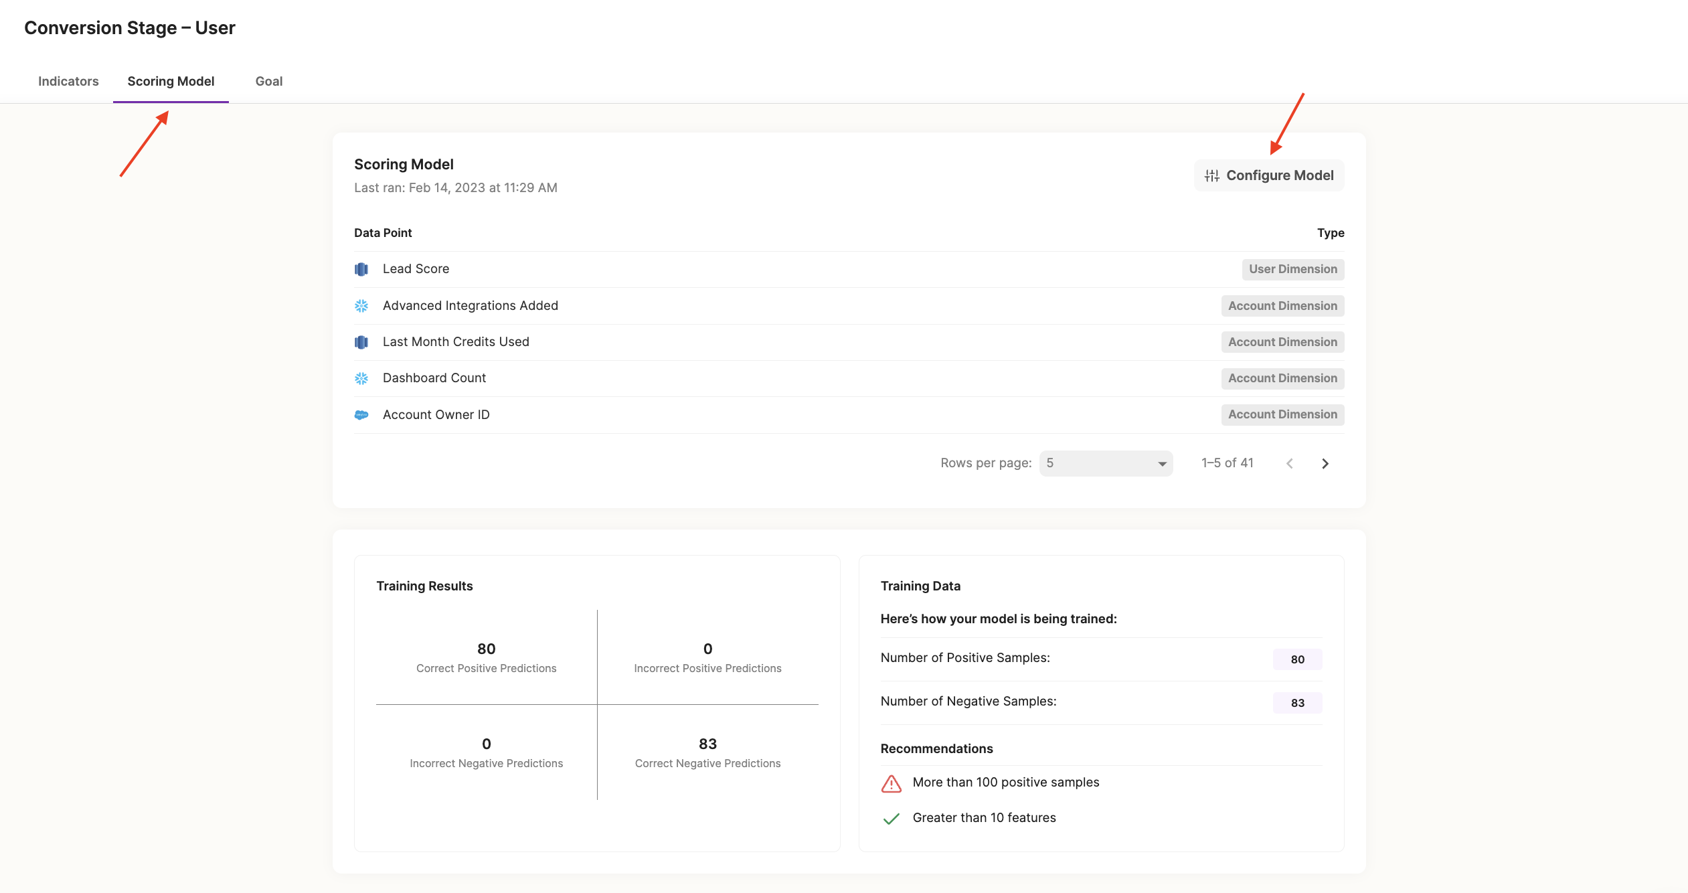1688x893 pixels.
Task: Click the green checkmark beside Greater than 10 features
Action: [x=891, y=819]
